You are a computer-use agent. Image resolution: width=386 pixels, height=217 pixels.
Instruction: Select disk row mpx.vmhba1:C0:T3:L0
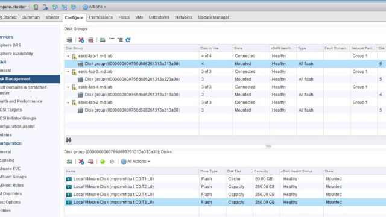(225, 203)
